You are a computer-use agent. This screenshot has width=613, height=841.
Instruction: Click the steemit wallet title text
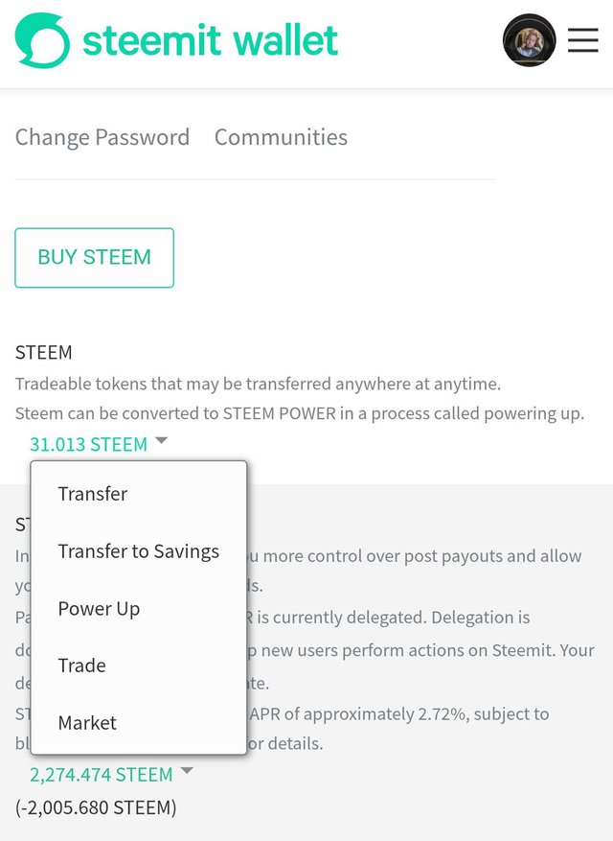coord(210,40)
